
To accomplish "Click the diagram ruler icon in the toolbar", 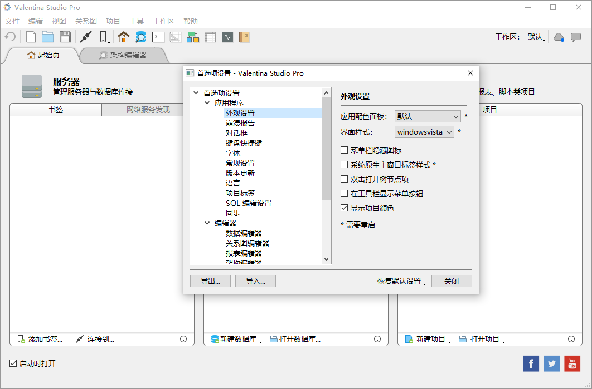I will coord(175,37).
